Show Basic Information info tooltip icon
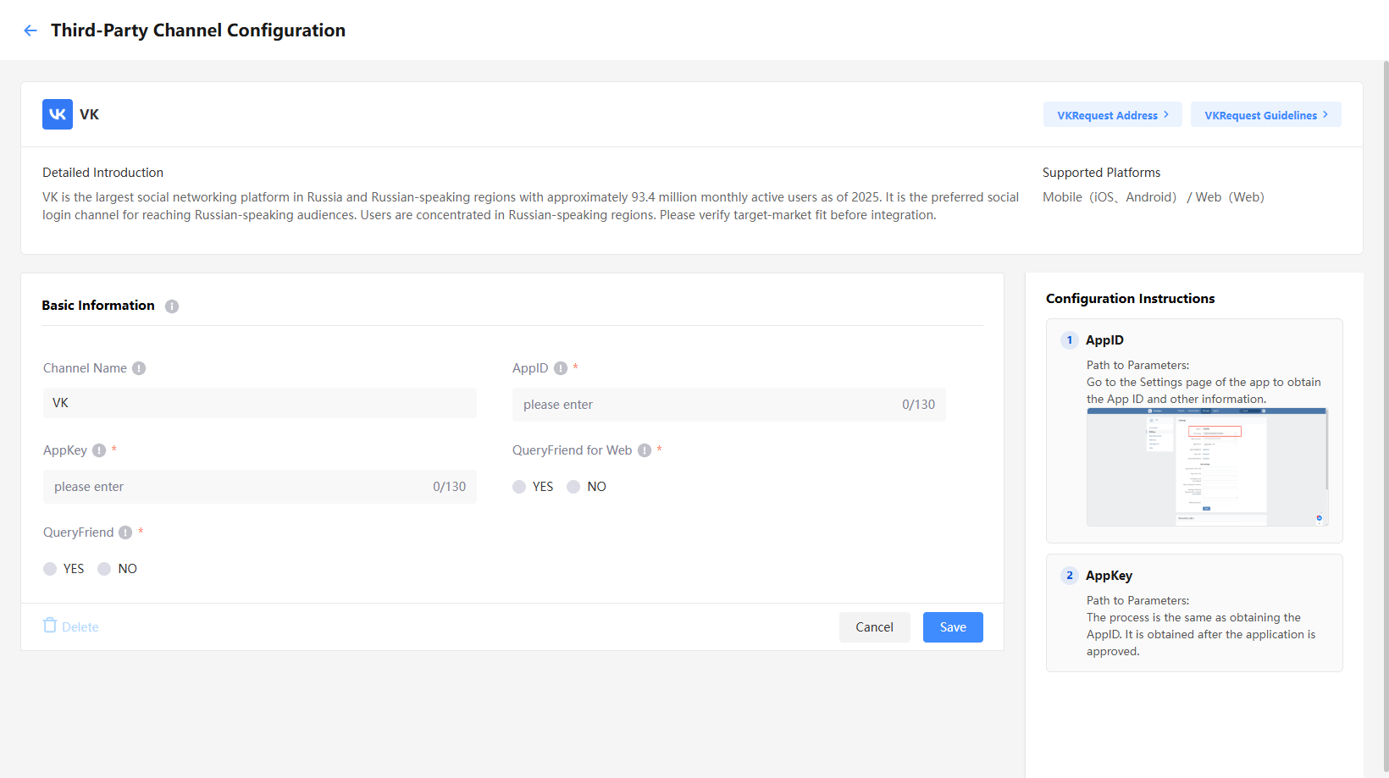Image resolution: width=1389 pixels, height=778 pixels. click(172, 306)
